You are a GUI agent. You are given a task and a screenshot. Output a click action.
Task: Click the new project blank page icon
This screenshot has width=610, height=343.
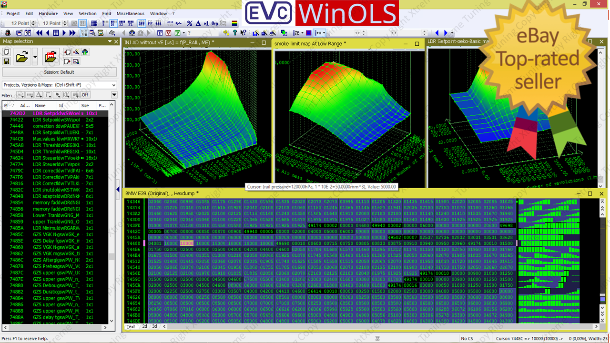[6, 52]
